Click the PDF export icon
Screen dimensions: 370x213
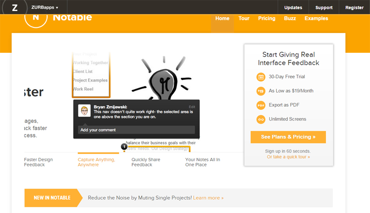(x=261, y=105)
